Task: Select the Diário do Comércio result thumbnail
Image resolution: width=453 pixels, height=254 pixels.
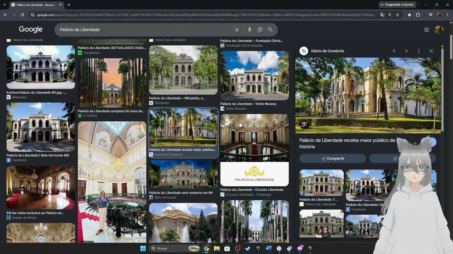Action: pos(183,127)
